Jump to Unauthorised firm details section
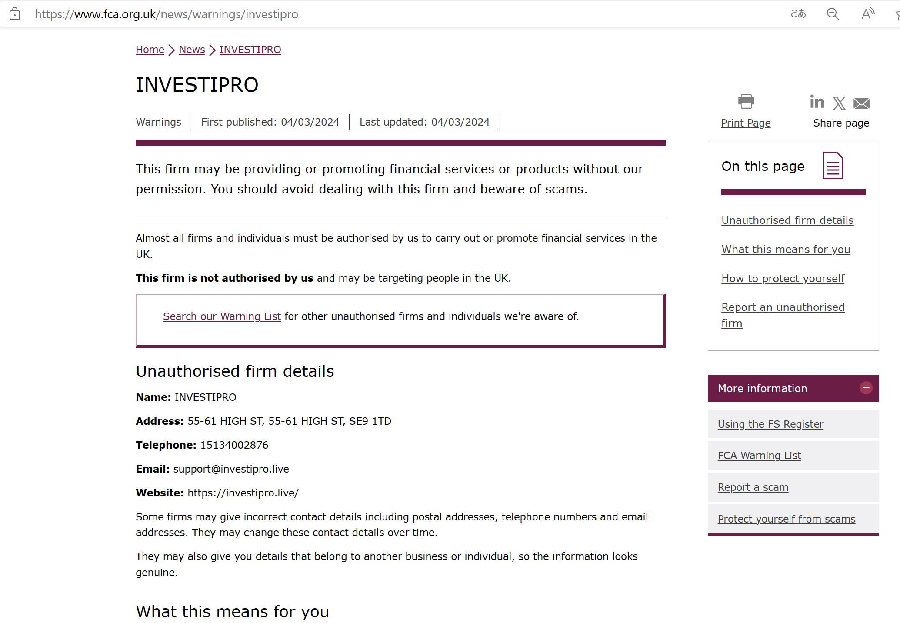 click(x=787, y=220)
